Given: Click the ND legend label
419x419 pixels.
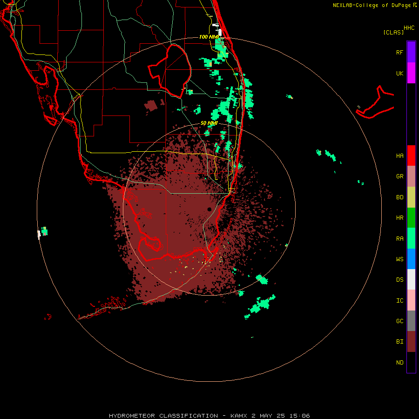Looking at the screenshot, I should click(399, 363).
